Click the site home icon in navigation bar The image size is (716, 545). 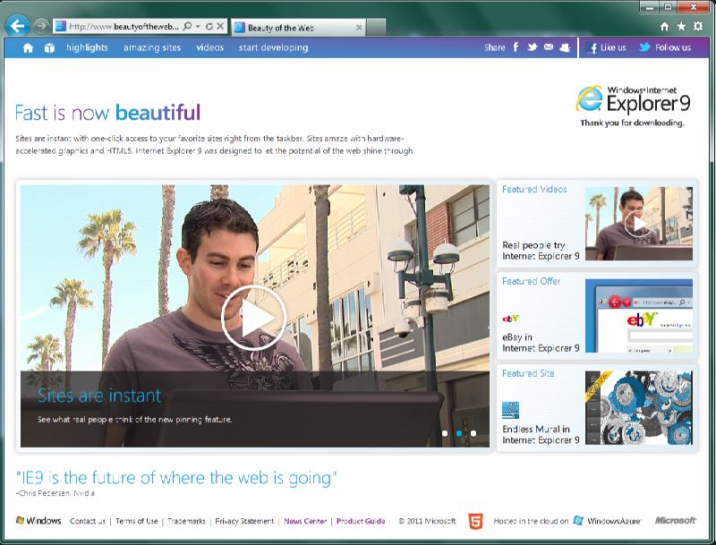click(x=28, y=48)
